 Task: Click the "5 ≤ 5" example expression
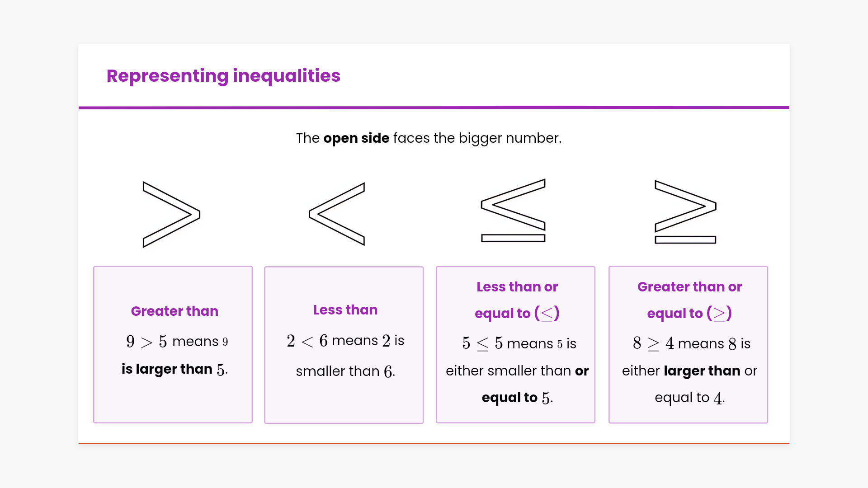[482, 343]
